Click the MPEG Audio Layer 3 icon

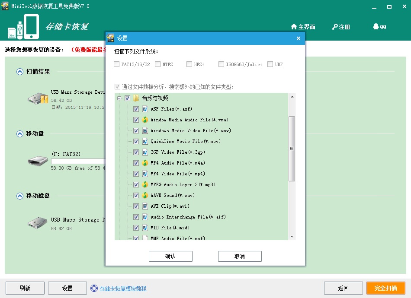coord(145,184)
